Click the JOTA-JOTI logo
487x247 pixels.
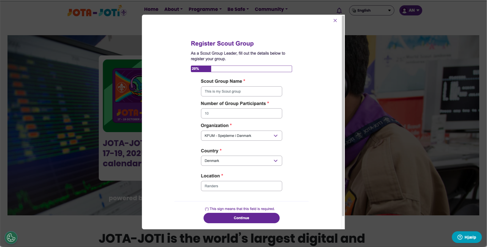click(97, 11)
